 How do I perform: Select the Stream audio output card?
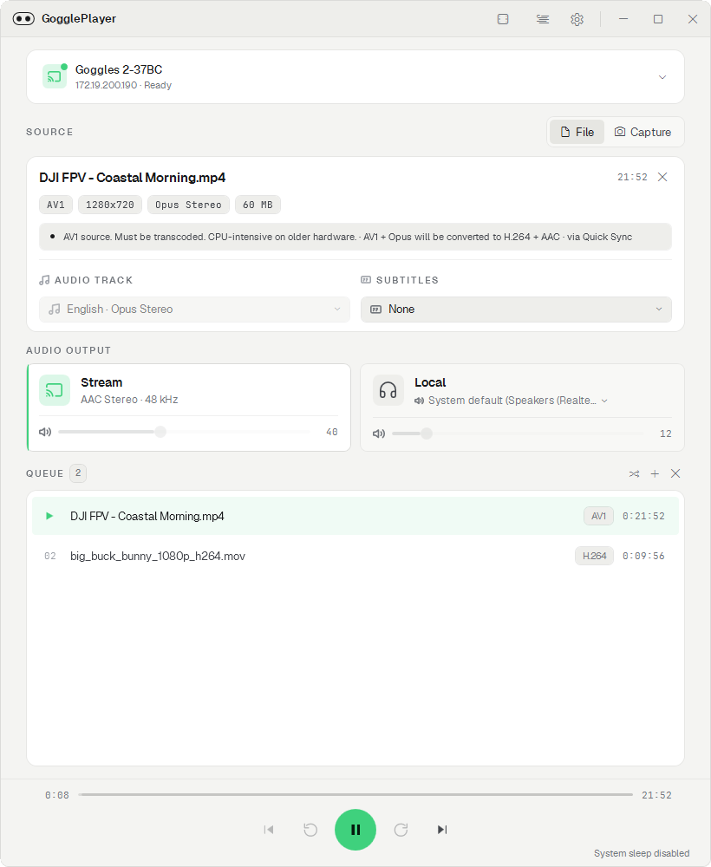pos(189,407)
